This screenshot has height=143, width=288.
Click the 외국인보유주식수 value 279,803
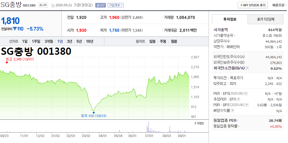coord(276,63)
